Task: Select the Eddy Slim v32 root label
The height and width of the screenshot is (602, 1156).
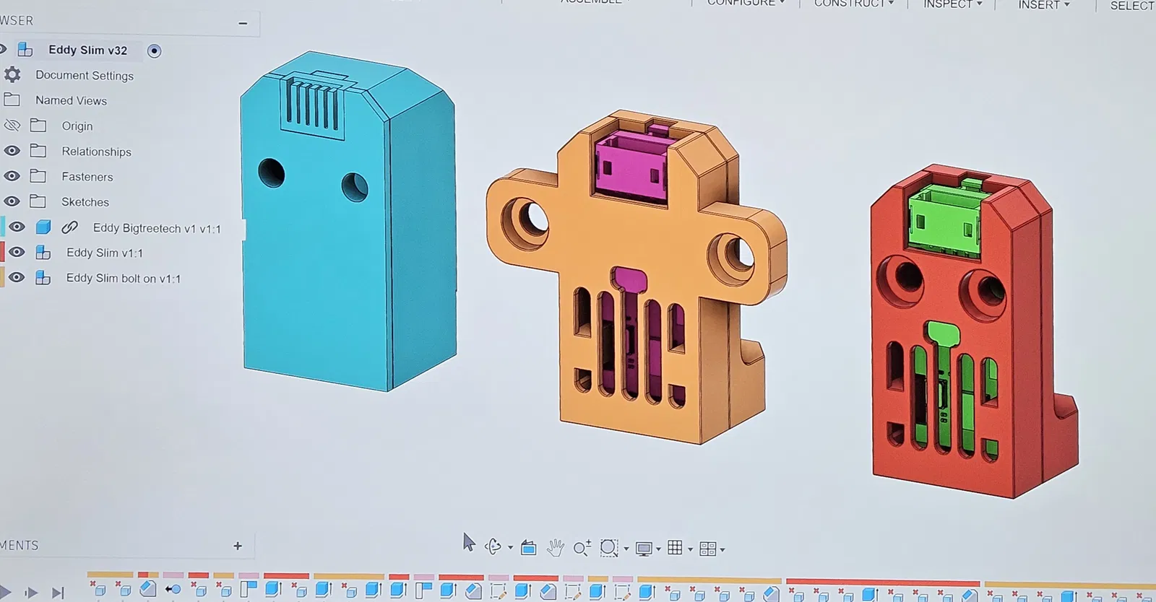Action: click(x=88, y=50)
